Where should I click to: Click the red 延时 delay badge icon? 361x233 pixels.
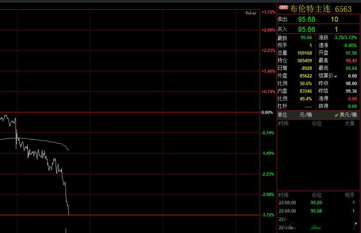(283, 7)
